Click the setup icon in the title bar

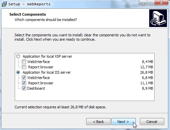pos(4,4)
